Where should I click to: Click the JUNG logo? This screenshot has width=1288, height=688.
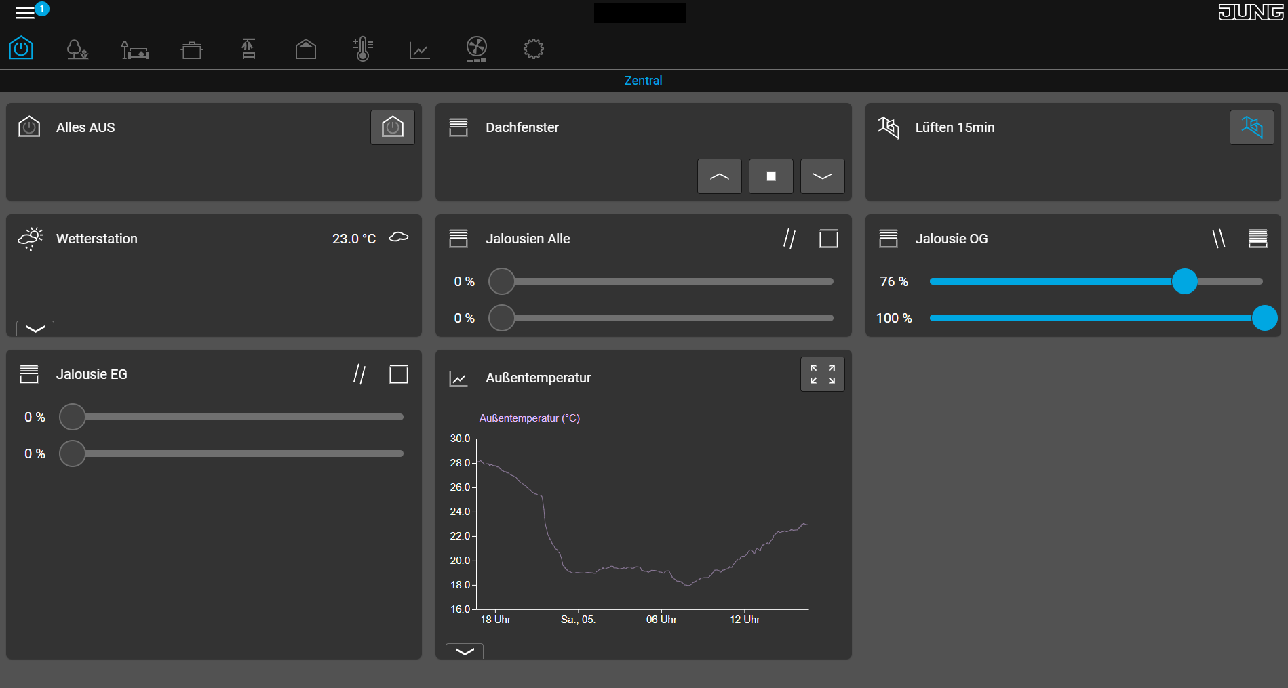1251,12
